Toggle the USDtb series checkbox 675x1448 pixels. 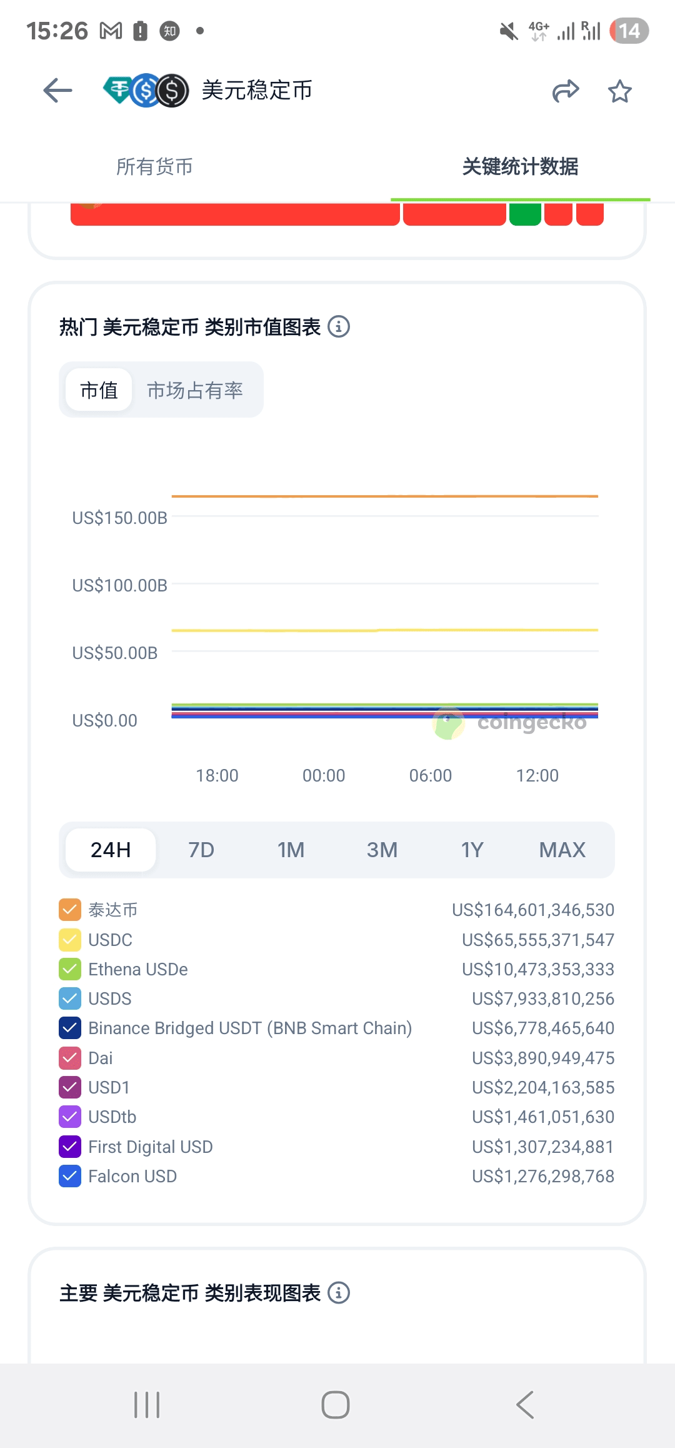[70, 1117]
